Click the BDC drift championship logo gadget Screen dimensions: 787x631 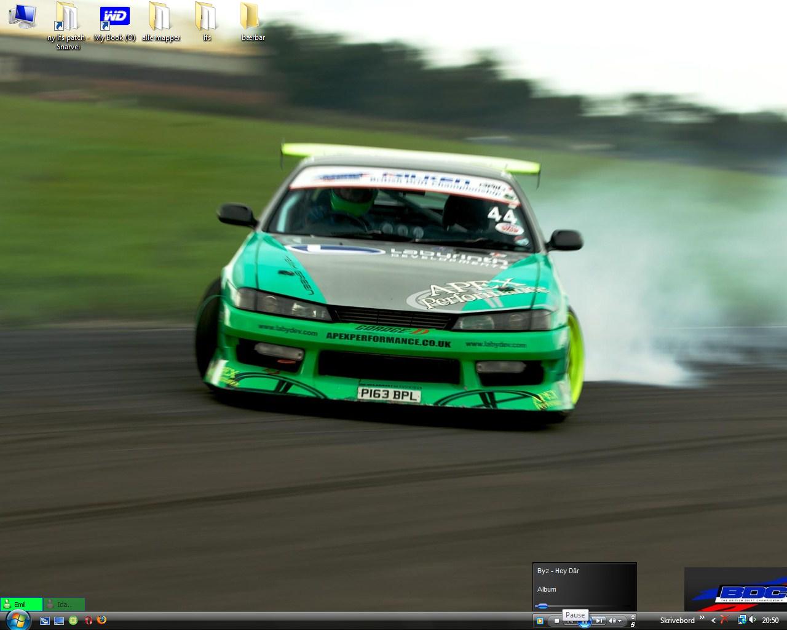736,589
